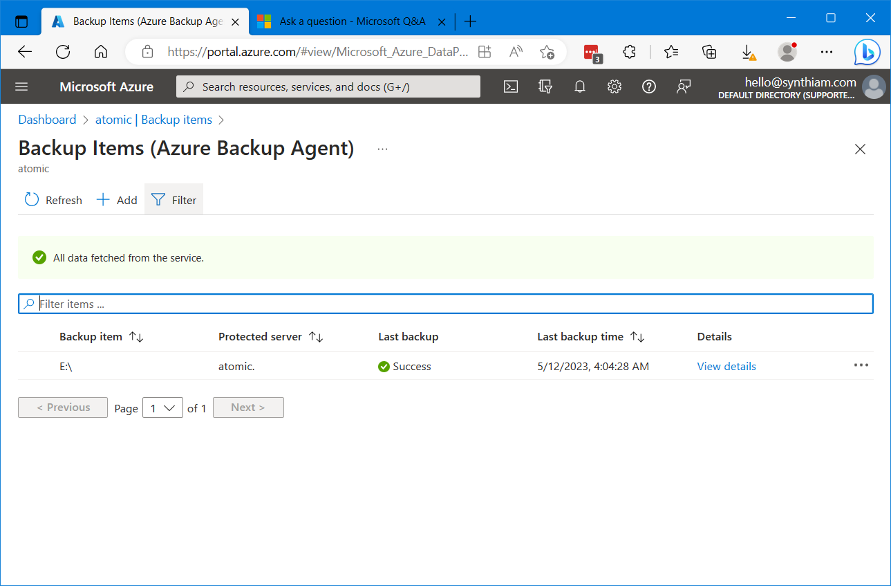Viewport: 891px width, 586px height.
Task: Open the app available icon in address bar
Action: 485,52
